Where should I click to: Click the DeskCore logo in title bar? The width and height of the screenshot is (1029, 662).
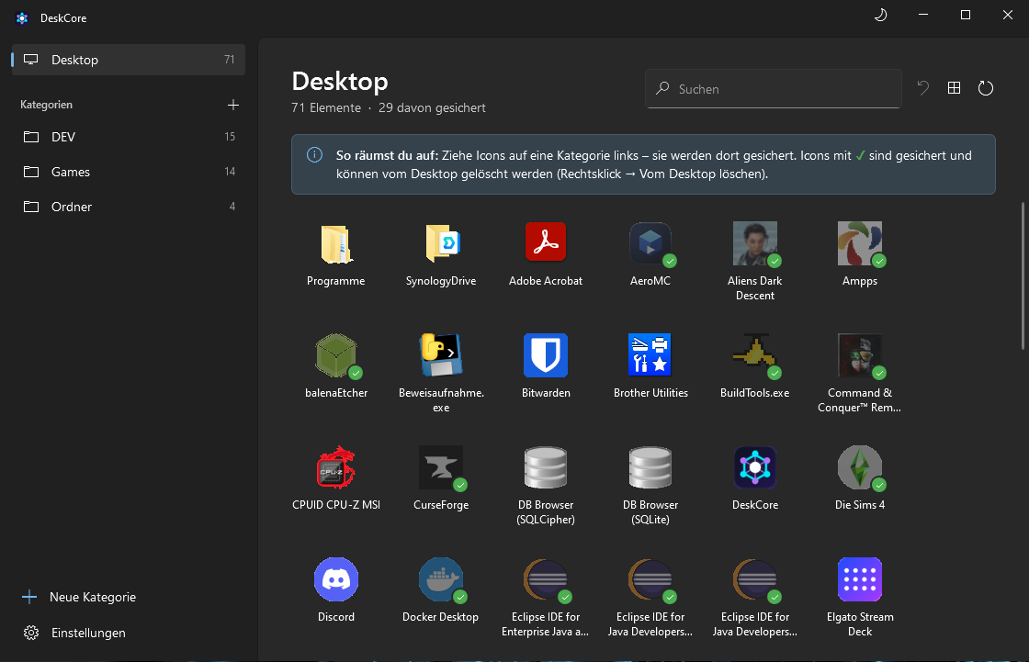[22, 17]
